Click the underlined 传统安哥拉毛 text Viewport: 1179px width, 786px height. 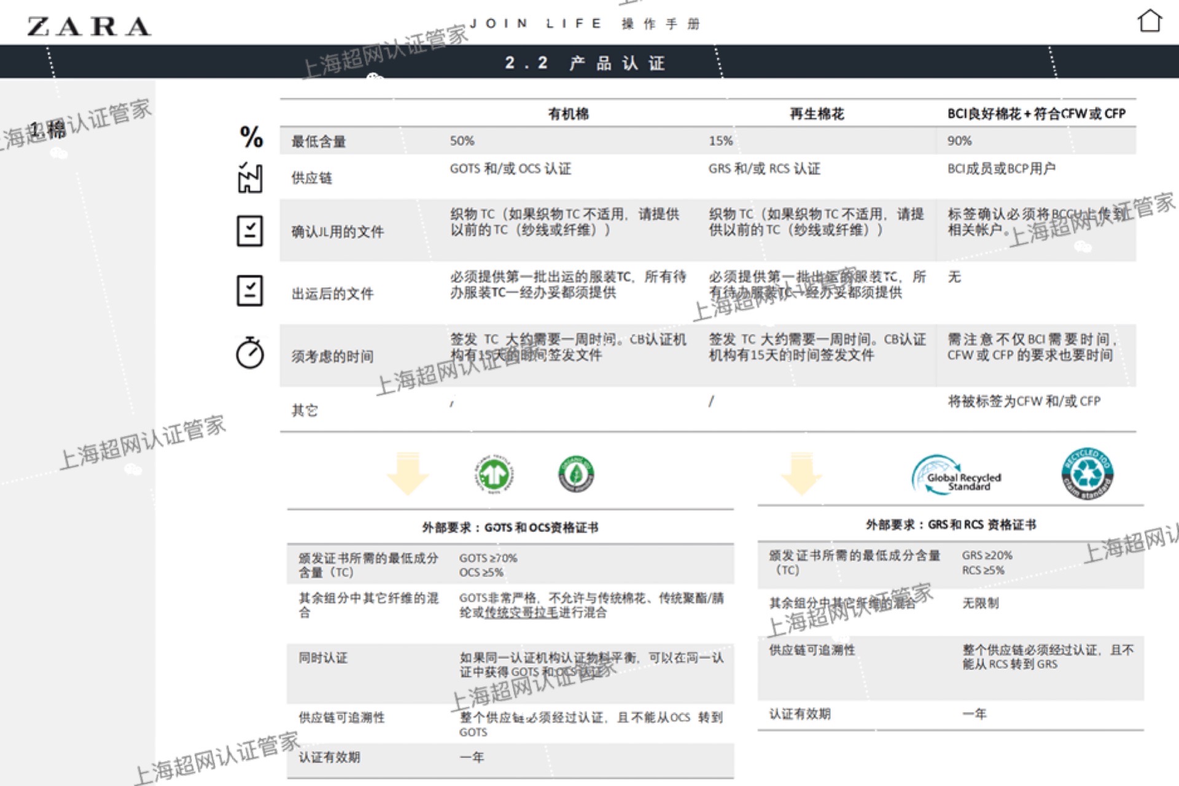point(522,612)
